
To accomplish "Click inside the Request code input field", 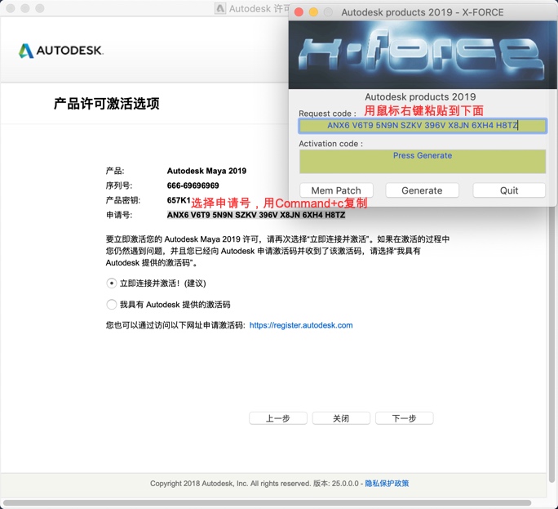I will (x=422, y=126).
